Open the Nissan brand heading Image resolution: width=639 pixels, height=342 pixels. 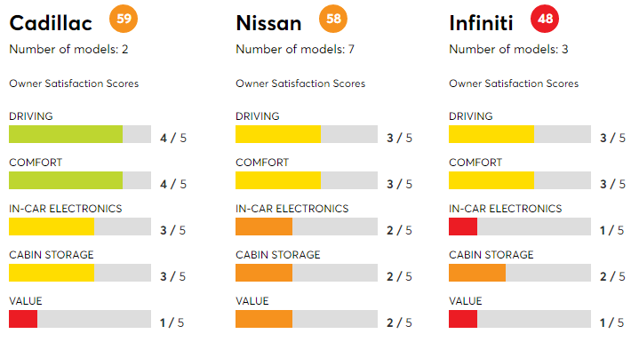pos(269,23)
